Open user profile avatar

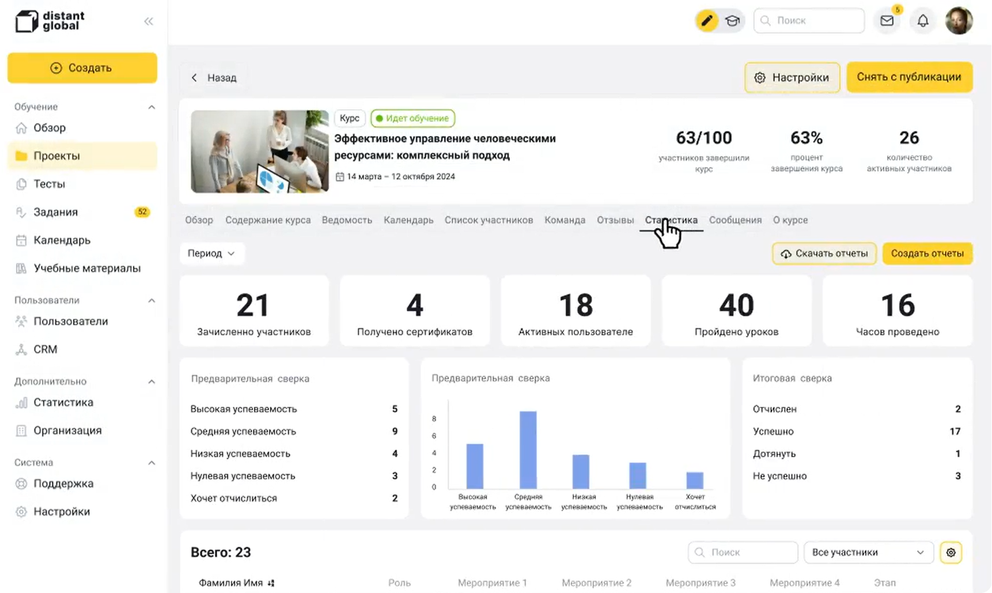(959, 21)
